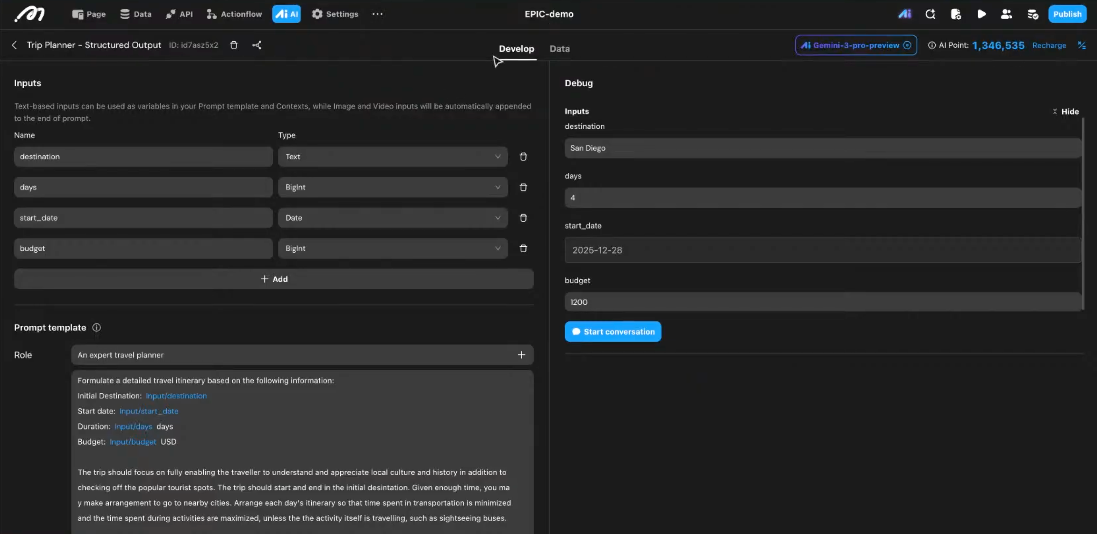The image size is (1097, 534).
Task: Click the info icon beside Prompt template
Action: (x=97, y=328)
